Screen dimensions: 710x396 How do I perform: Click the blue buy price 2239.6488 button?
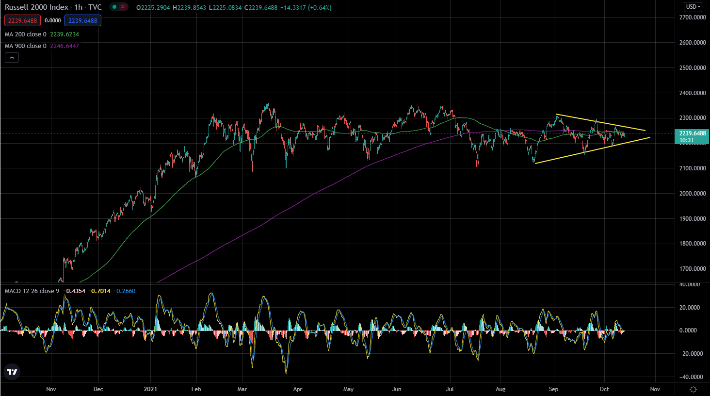coord(83,21)
